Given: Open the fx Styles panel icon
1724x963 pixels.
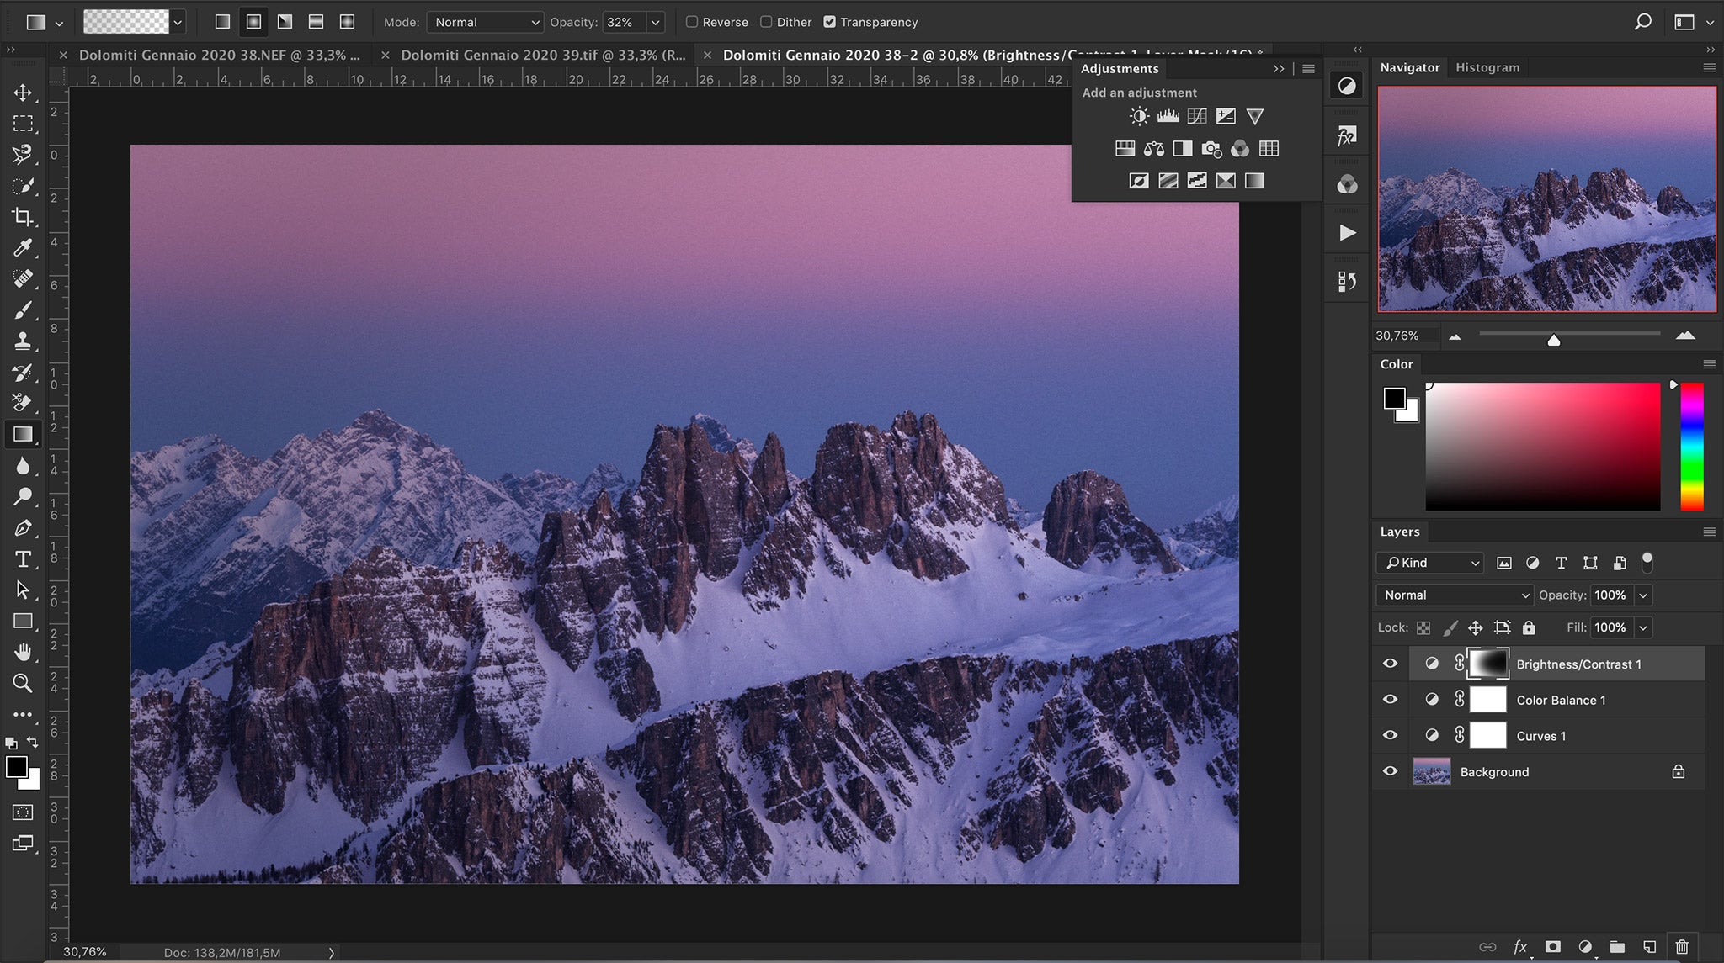Looking at the screenshot, I should pos(1345,134).
